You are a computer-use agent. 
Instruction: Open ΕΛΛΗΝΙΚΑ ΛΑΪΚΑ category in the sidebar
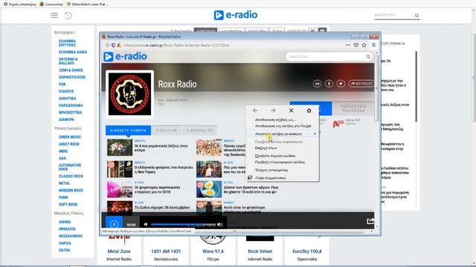click(x=73, y=52)
